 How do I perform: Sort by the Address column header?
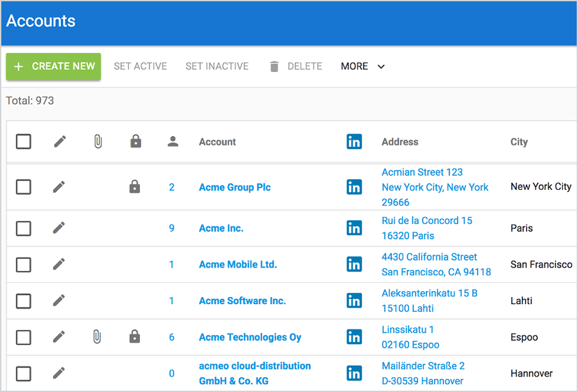tap(400, 142)
